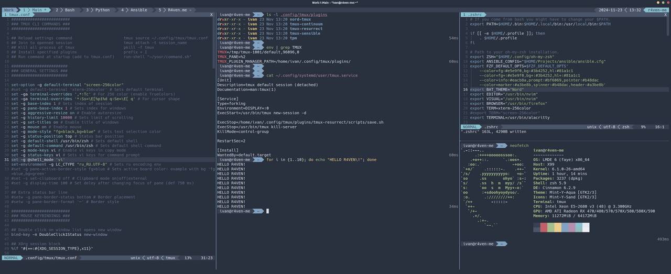
Task: Close the .zshrc tabline with X
Action: [x=666, y=15]
